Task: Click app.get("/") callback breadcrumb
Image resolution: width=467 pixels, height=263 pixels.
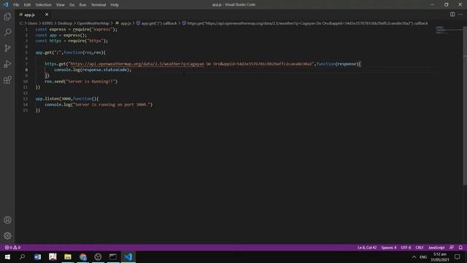Action: tap(157, 23)
